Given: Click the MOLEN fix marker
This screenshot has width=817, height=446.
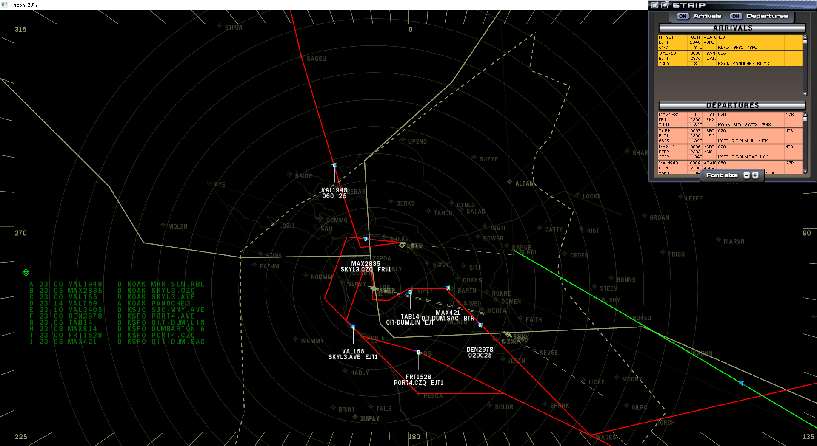Looking at the screenshot, I should click(x=163, y=225).
